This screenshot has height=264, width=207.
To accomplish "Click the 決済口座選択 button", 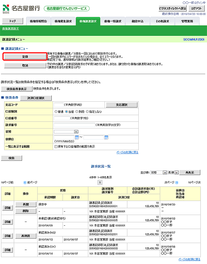I will pyautogui.click(x=36, y=98).
